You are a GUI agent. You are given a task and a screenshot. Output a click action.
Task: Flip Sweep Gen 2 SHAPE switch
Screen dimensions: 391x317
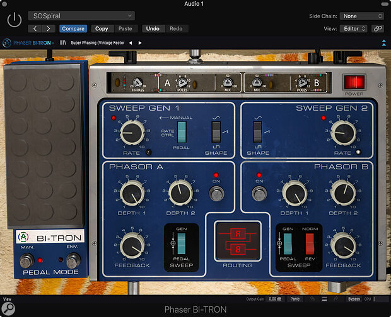pos(257,132)
